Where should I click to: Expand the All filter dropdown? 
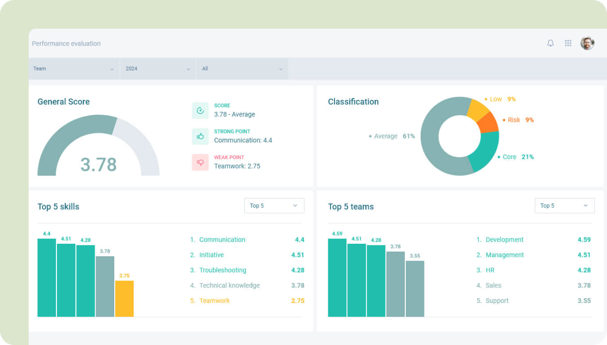(x=242, y=69)
